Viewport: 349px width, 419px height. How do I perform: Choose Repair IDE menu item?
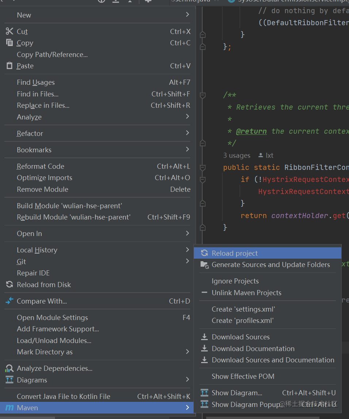coord(97,273)
